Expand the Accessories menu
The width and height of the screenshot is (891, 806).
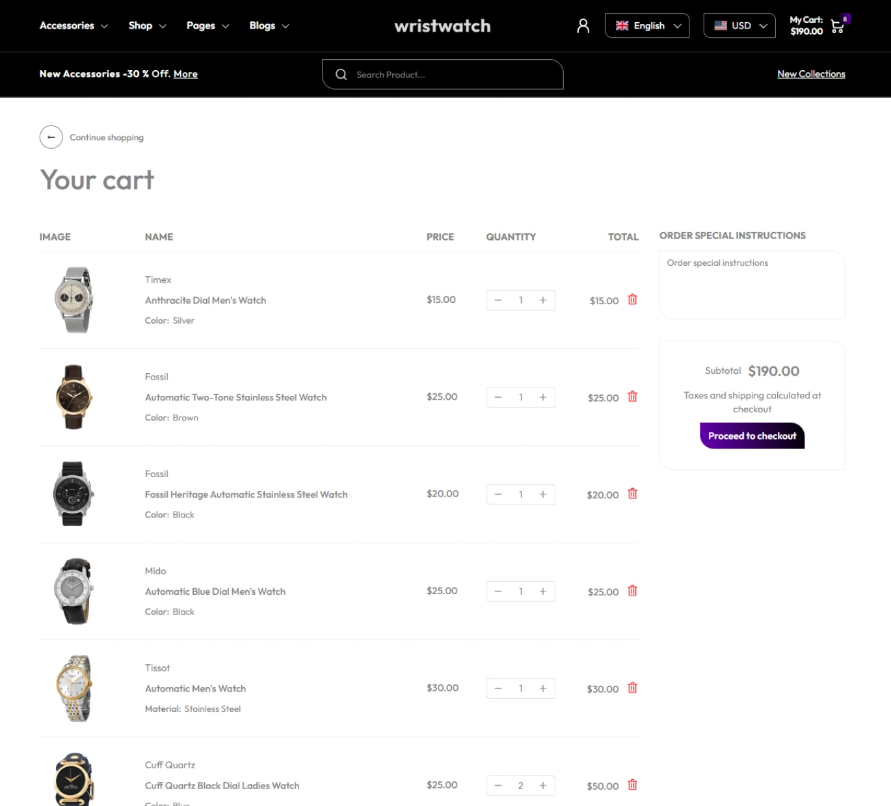coord(73,26)
